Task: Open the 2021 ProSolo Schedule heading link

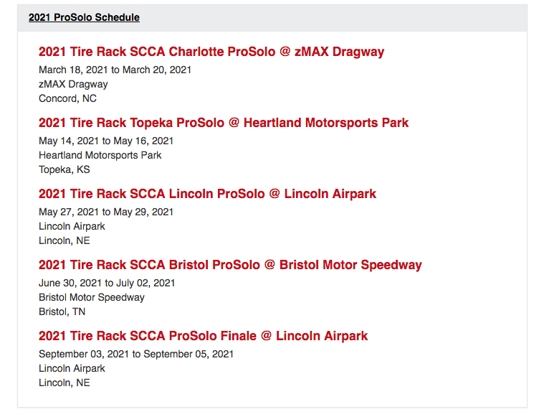Action: (x=84, y=17)
